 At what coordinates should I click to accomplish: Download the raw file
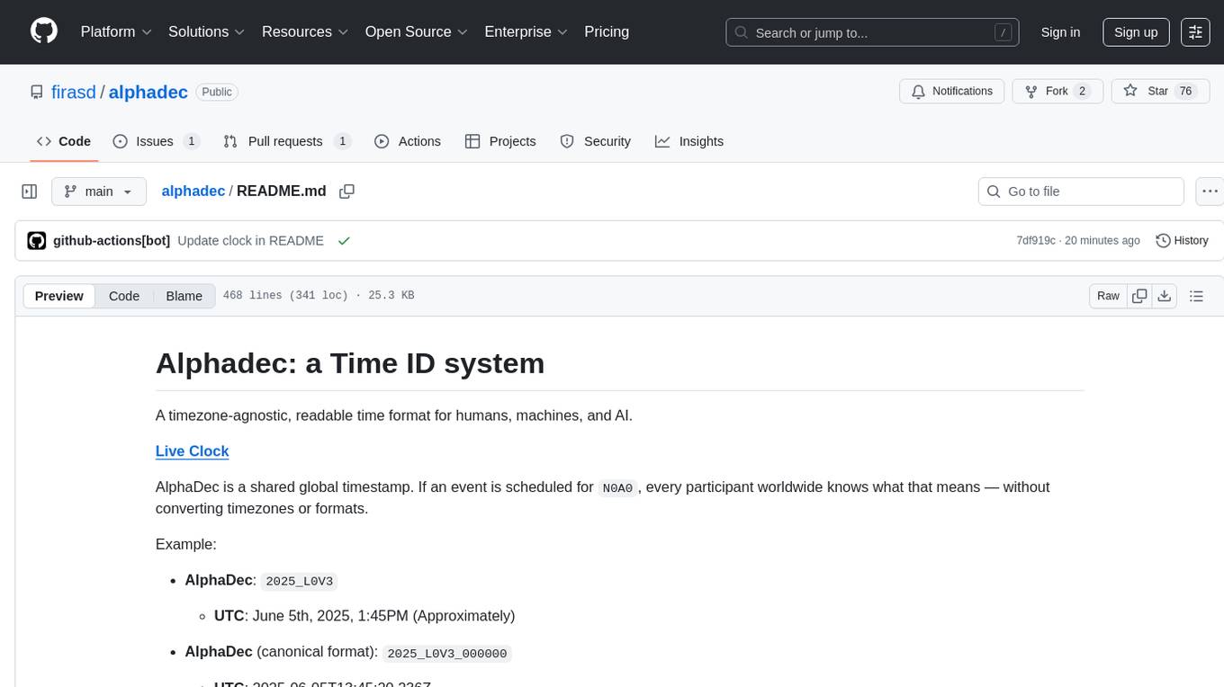point(1164,296)
